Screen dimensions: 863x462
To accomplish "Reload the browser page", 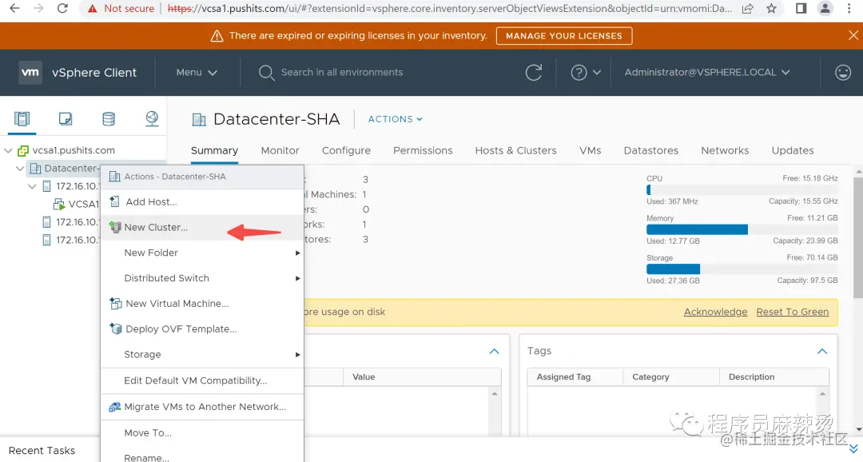I will 62,8.
